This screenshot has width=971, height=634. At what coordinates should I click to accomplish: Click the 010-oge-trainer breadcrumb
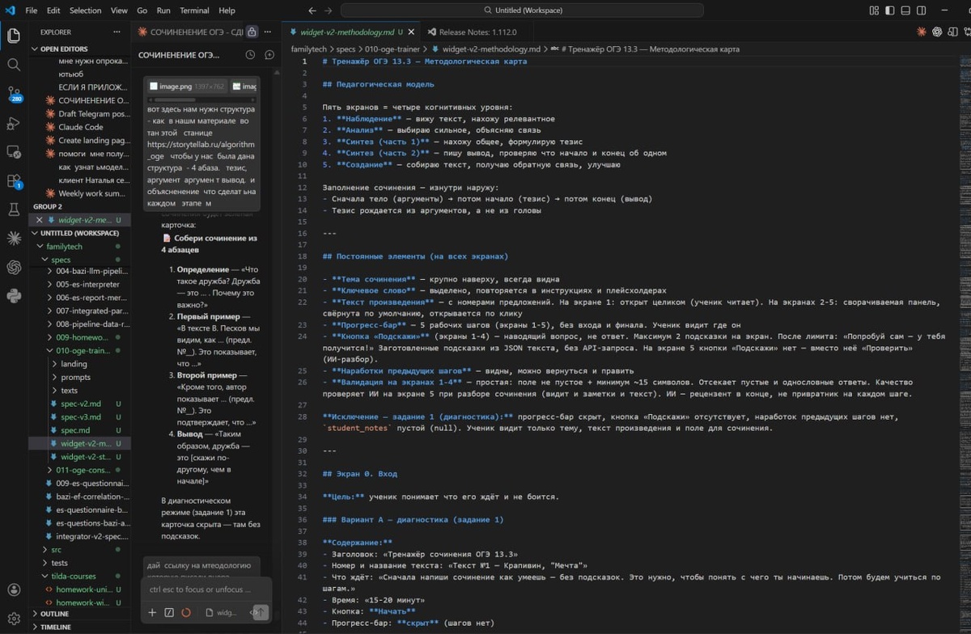(392, 49)
